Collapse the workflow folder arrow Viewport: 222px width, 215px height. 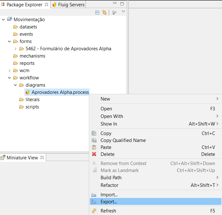click(9, 78)
